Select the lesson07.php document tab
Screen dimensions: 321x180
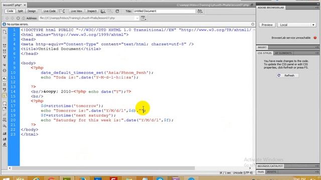[12, 4]
